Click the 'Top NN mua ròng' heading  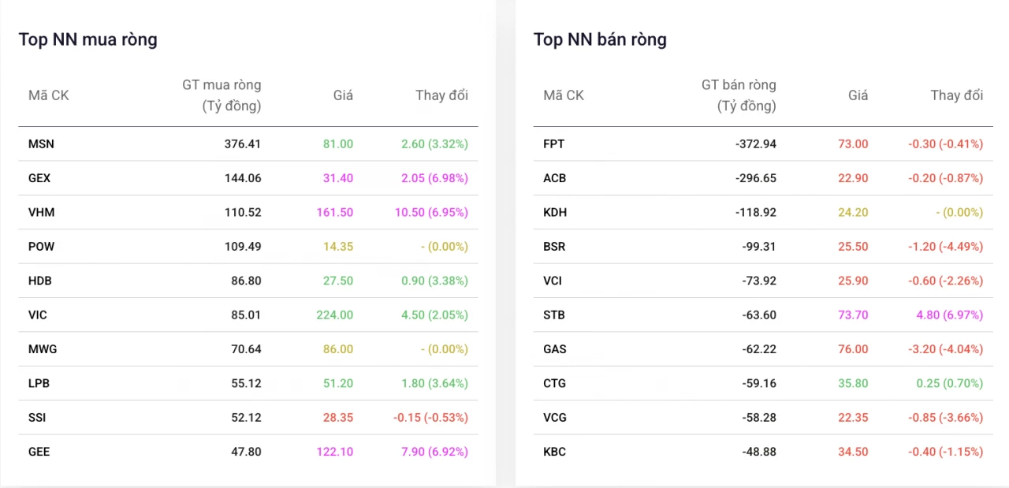point(88,39)
